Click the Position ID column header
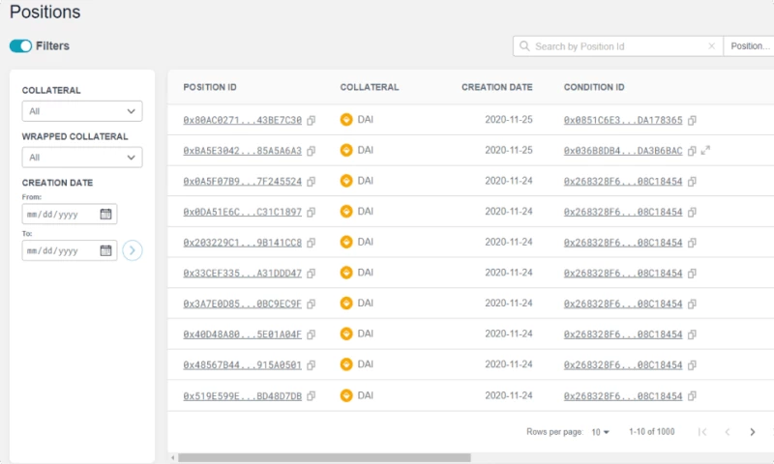 (210, 87)
